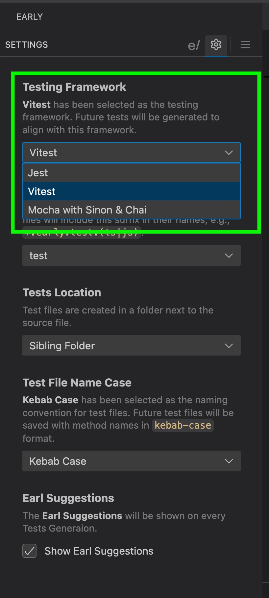Click the Test File Name Case heading
Image resolution: width=269 pixels, height=598 pixels.
[77, 383]
